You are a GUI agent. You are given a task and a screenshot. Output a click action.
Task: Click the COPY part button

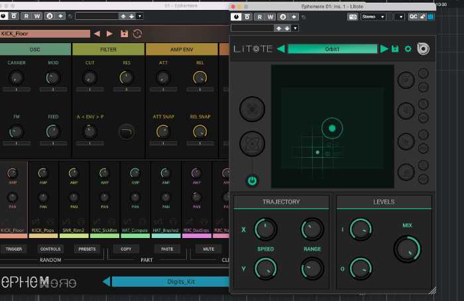coord(126,249)
